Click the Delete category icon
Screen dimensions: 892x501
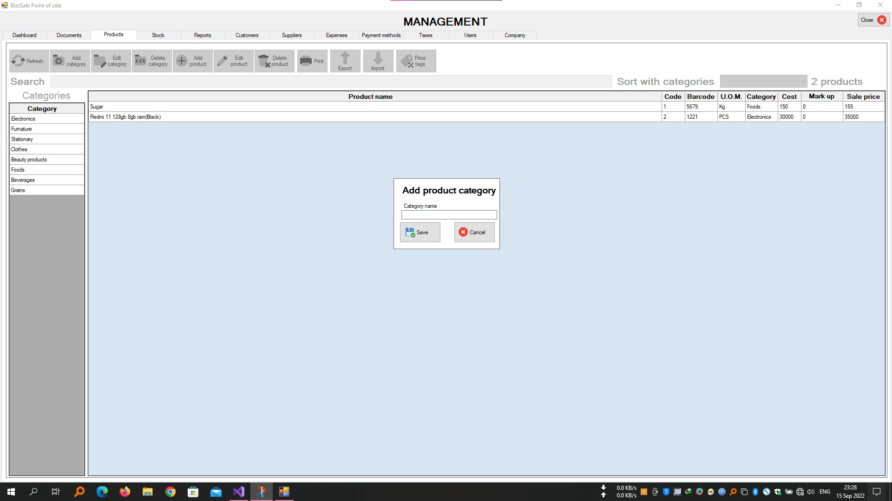[140, 61]
